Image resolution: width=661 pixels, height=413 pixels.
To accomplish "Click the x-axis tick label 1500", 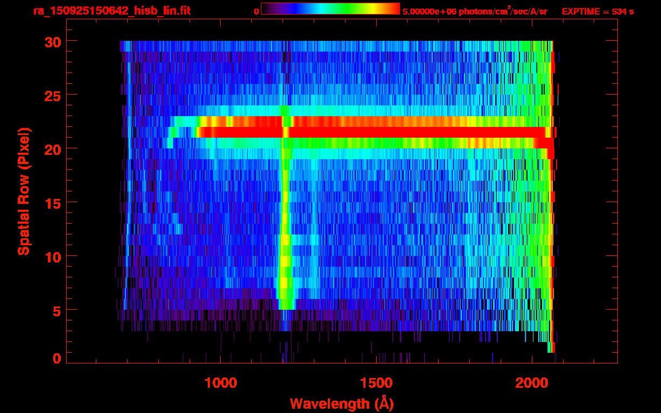I will pos(376,382).
